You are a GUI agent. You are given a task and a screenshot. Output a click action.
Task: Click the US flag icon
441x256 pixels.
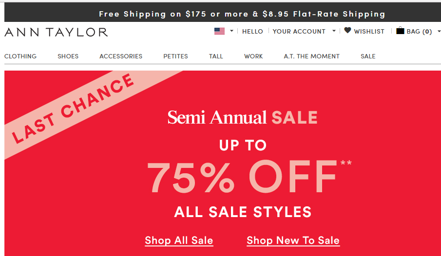coord(219,31)
